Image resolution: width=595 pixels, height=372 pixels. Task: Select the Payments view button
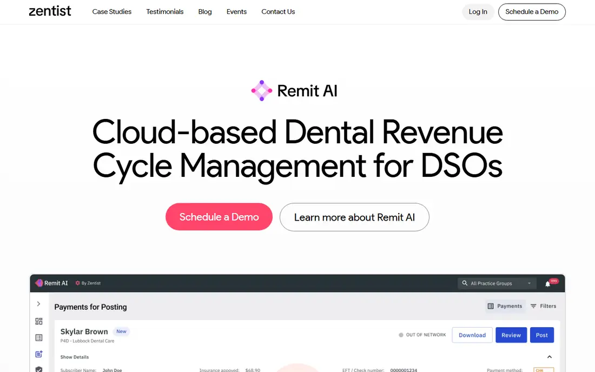coord(505,306)
